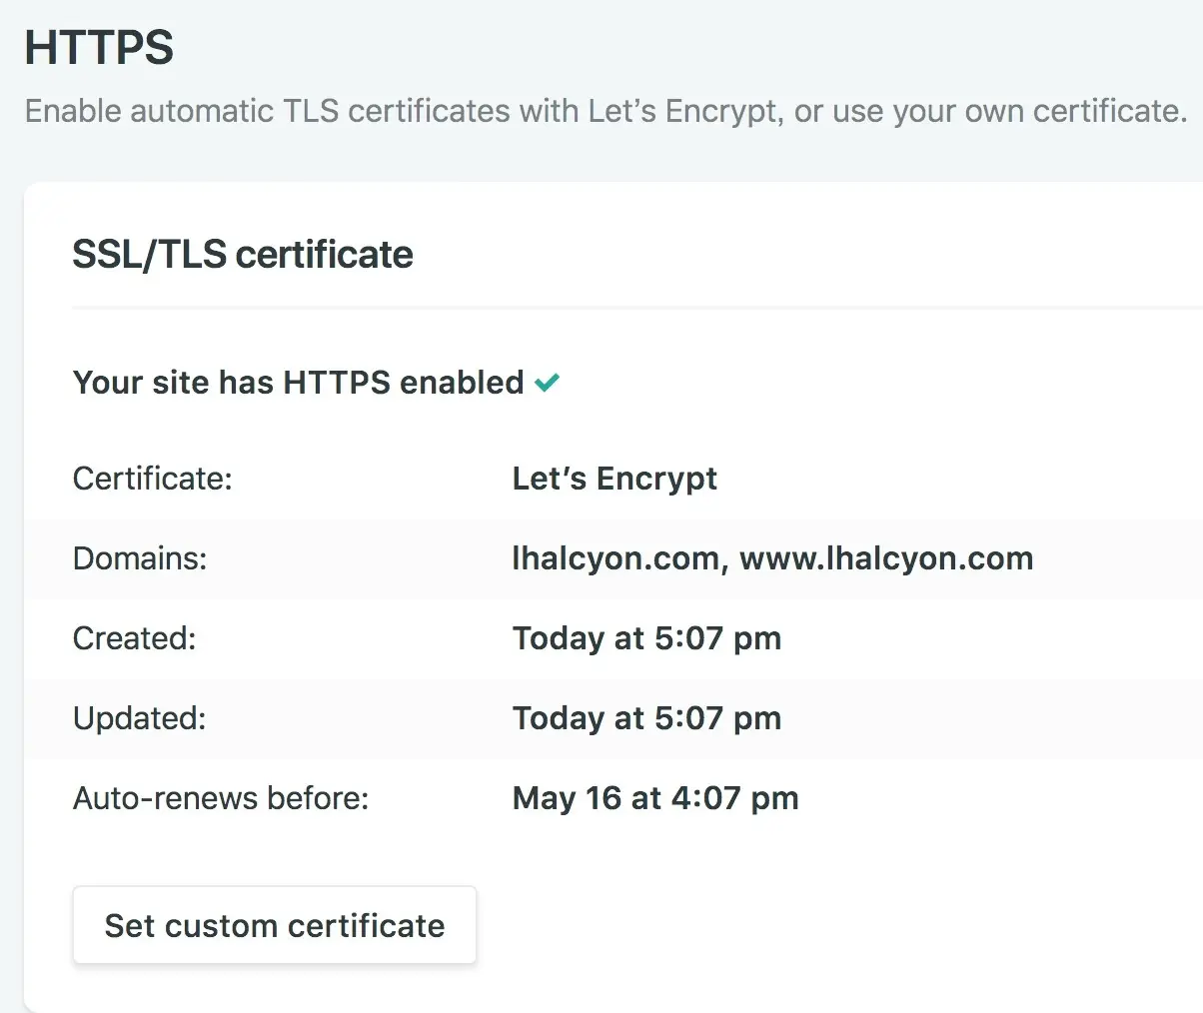This screenshot has height=1013, width=1203.
Task: Click the Created time 'Today at 5:07 pm'
Action: point(646,638)
